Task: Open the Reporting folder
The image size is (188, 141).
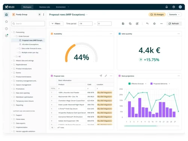Action: (20, 105)
